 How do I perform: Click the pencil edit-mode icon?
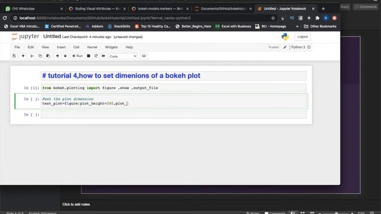(285, 47)
